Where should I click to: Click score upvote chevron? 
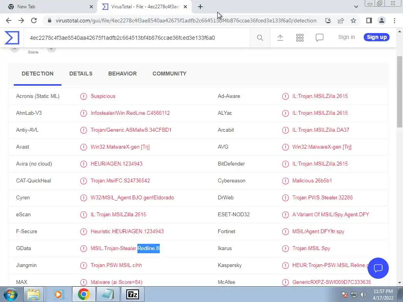click(x=15, y=49)
